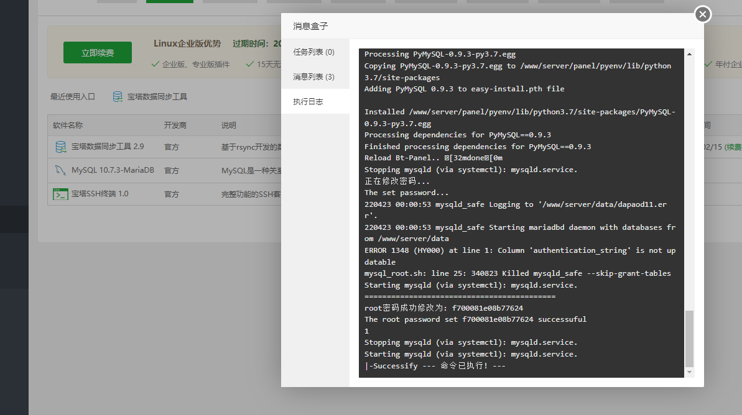
Task: Click the log vertical scrollbar thumb
Action: [x=690, y=339]
